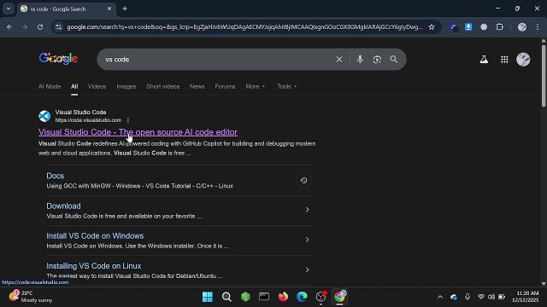Open the Google apps grid

click(x=504, y=60)
